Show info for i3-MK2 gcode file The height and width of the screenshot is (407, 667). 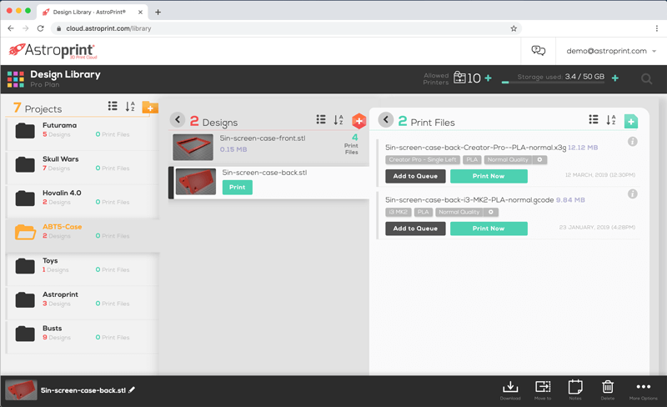(x=633, y=193)
